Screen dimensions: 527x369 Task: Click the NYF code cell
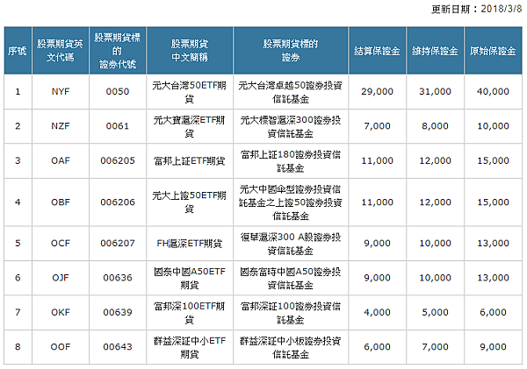[x=61, y=91]
